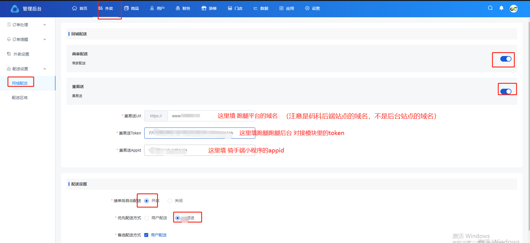Click the 管理后台 title text
The width and height of the screenshot is (530, 243).
(32, 9)
